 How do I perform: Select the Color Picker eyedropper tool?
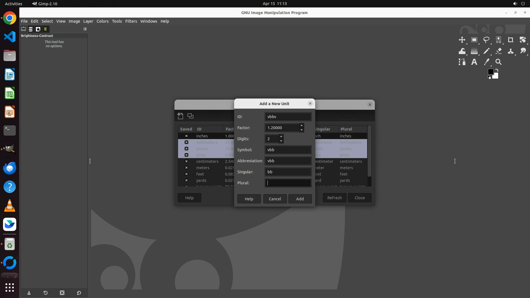pos(486,62)
